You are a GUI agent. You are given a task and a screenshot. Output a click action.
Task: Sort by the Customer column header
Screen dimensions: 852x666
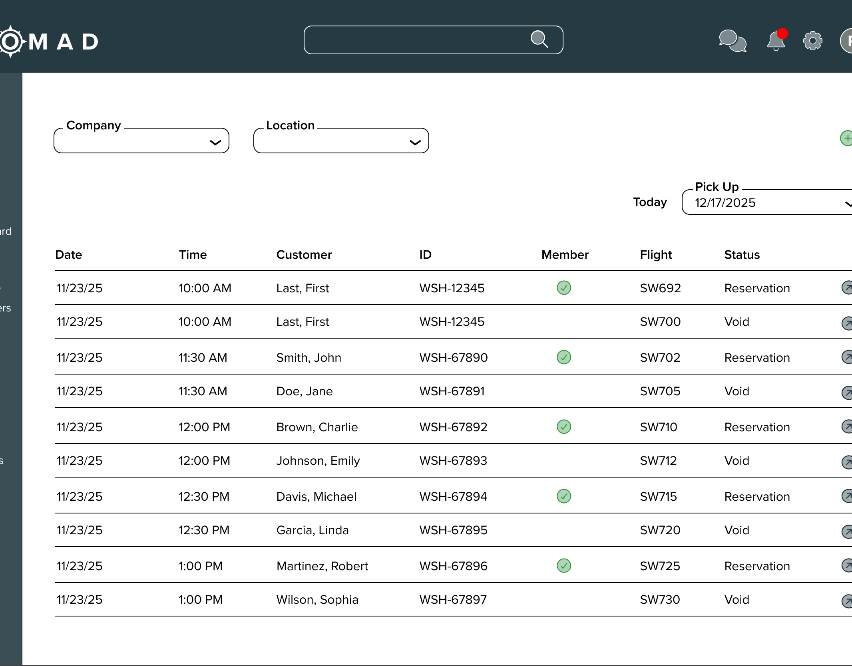pos(304,255)
